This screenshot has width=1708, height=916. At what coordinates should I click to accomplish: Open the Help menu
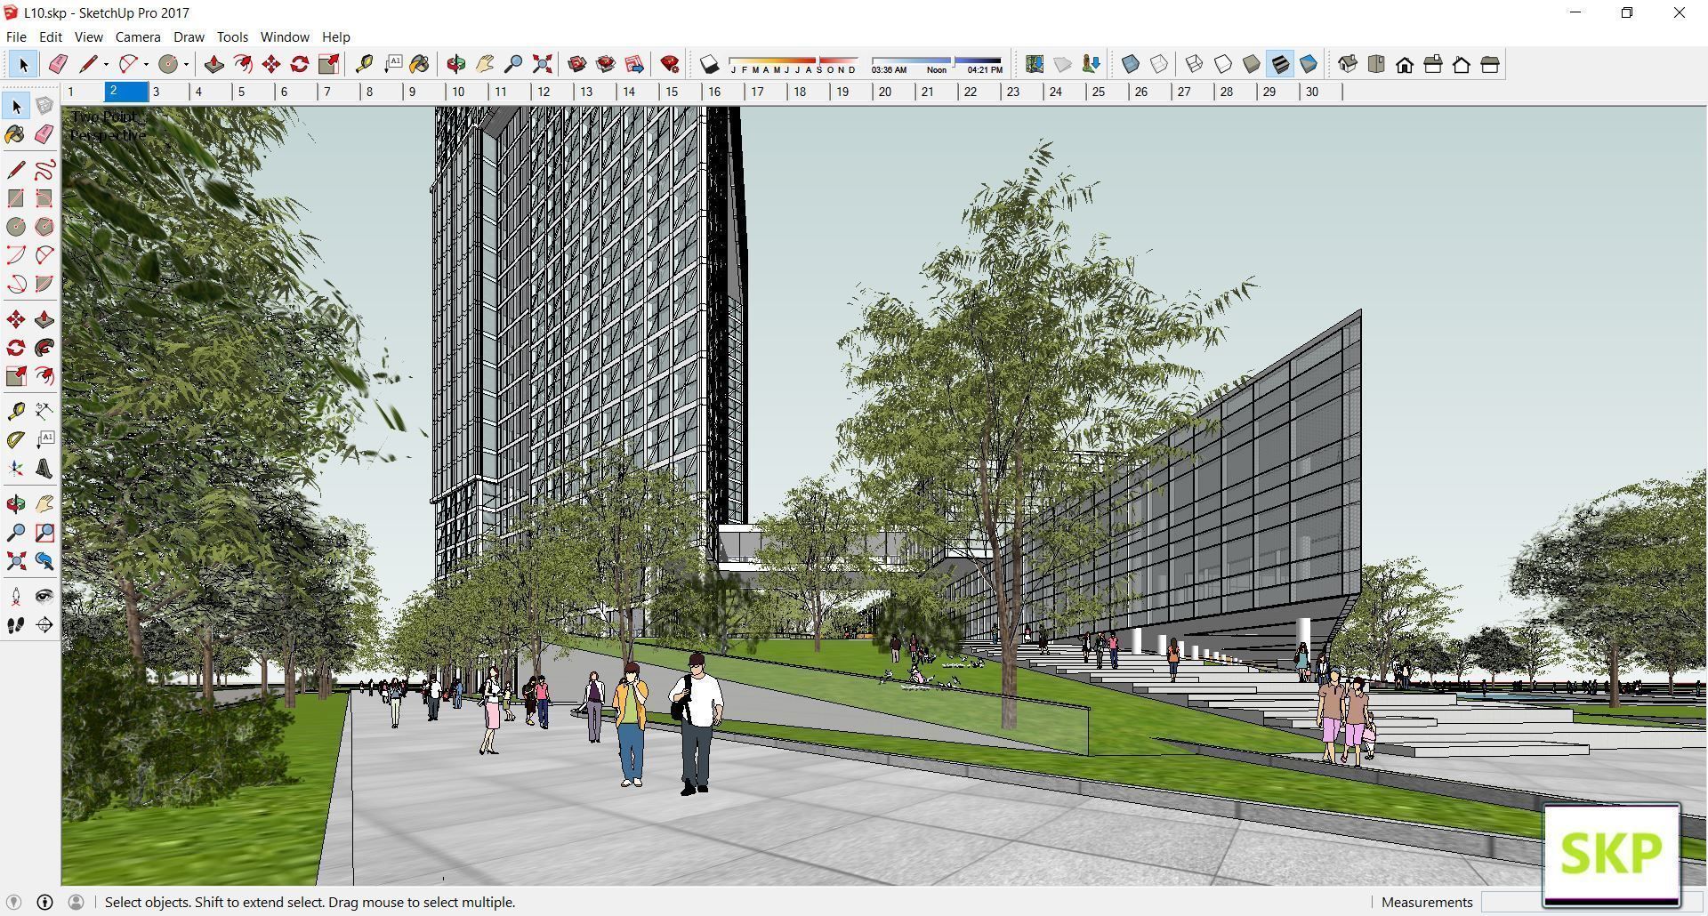pos(335,36)
